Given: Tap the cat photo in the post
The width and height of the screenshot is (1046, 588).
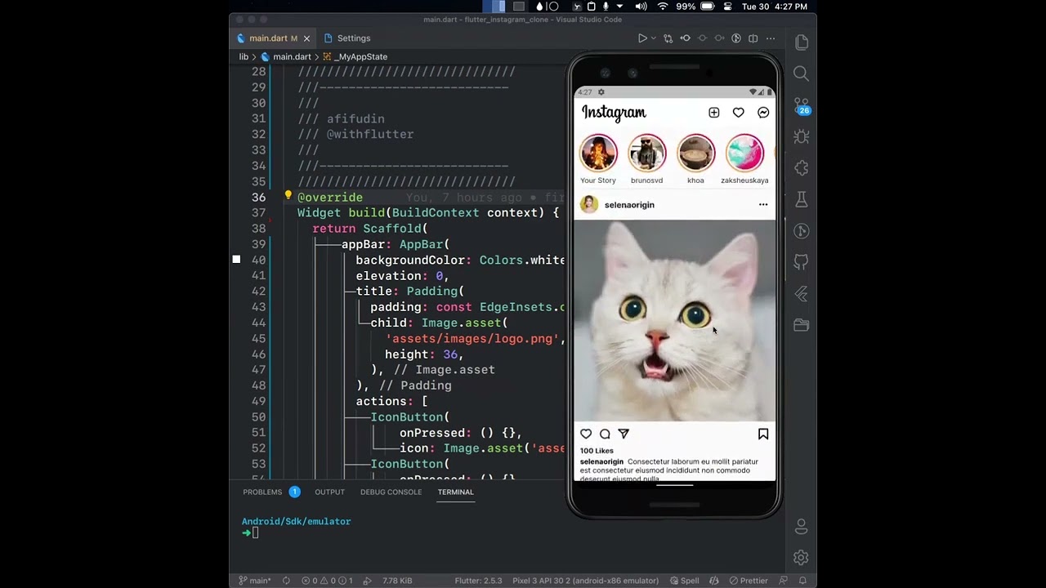Looking at the screenshot, I should pos(675,320).
